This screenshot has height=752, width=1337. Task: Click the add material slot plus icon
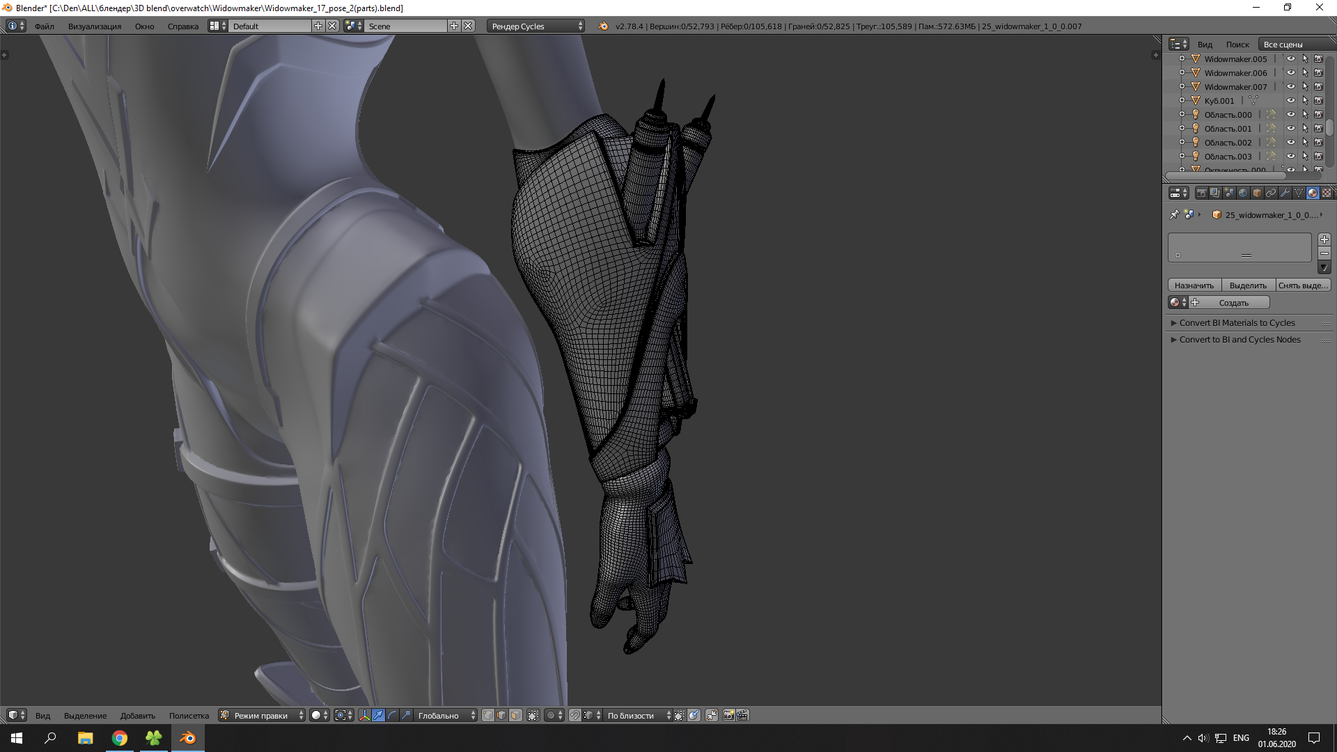point(1324,240)
